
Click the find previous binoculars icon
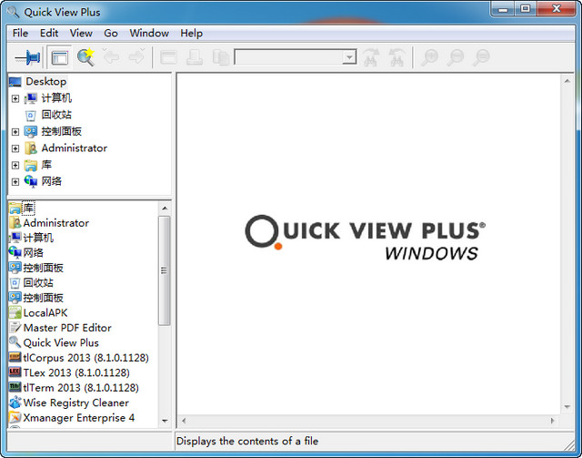point(396,57)
